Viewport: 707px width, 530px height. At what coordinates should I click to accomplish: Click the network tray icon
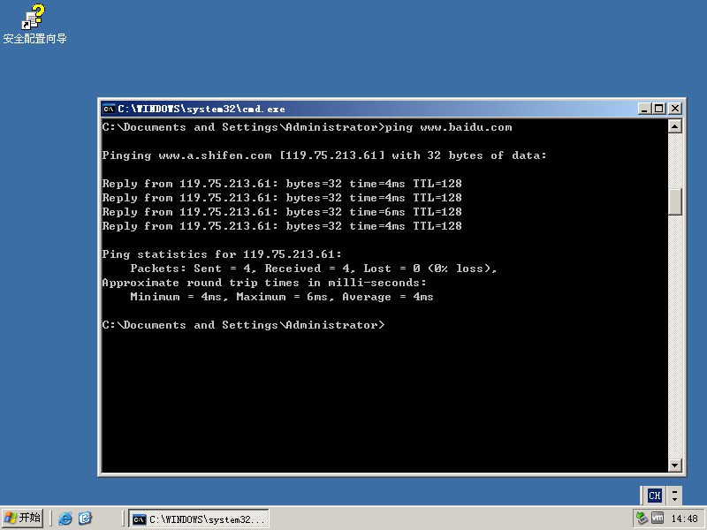642,519
